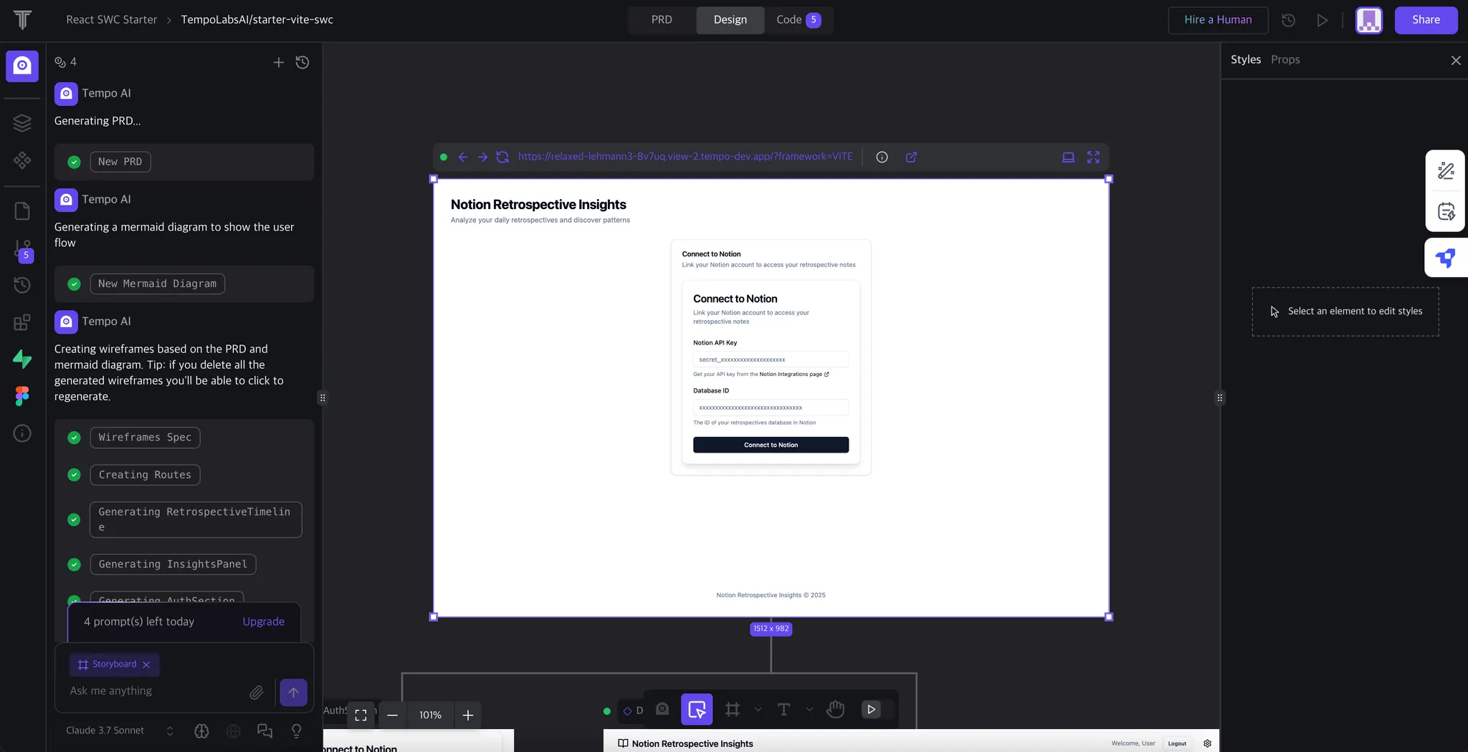The image size is (1468, 752).
Task: Click the Share button
Action: [1426, 20]
